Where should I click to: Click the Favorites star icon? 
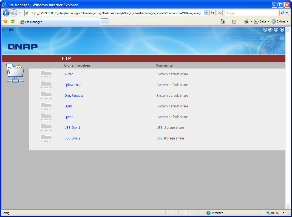point(5,21)
